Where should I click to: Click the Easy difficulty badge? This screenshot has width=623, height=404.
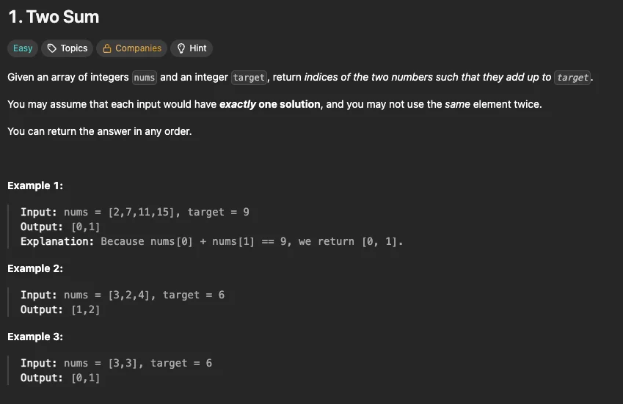click(23, 48)
